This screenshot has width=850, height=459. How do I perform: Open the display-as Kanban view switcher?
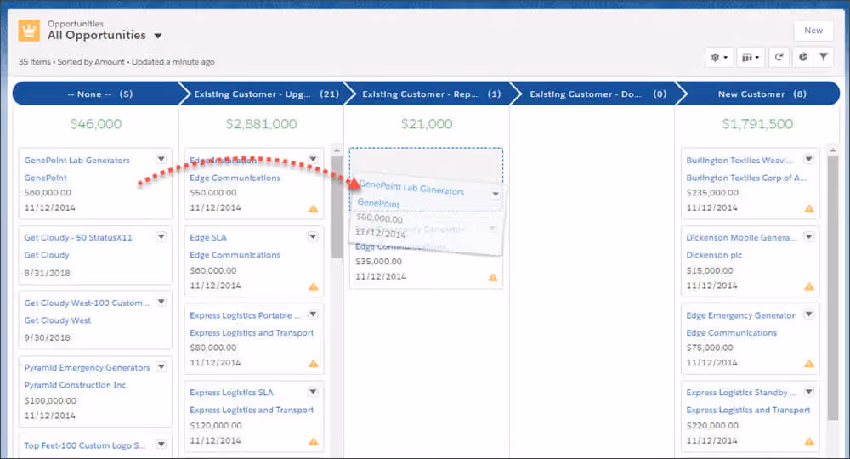[751, 57]
